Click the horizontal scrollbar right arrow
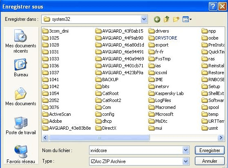Screen dimensions: 228x168 pos(221,137)
